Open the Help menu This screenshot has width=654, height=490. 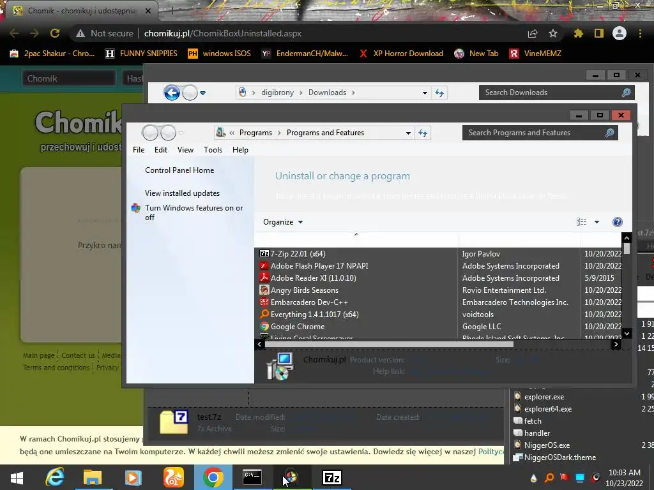[x=240, y=149]
